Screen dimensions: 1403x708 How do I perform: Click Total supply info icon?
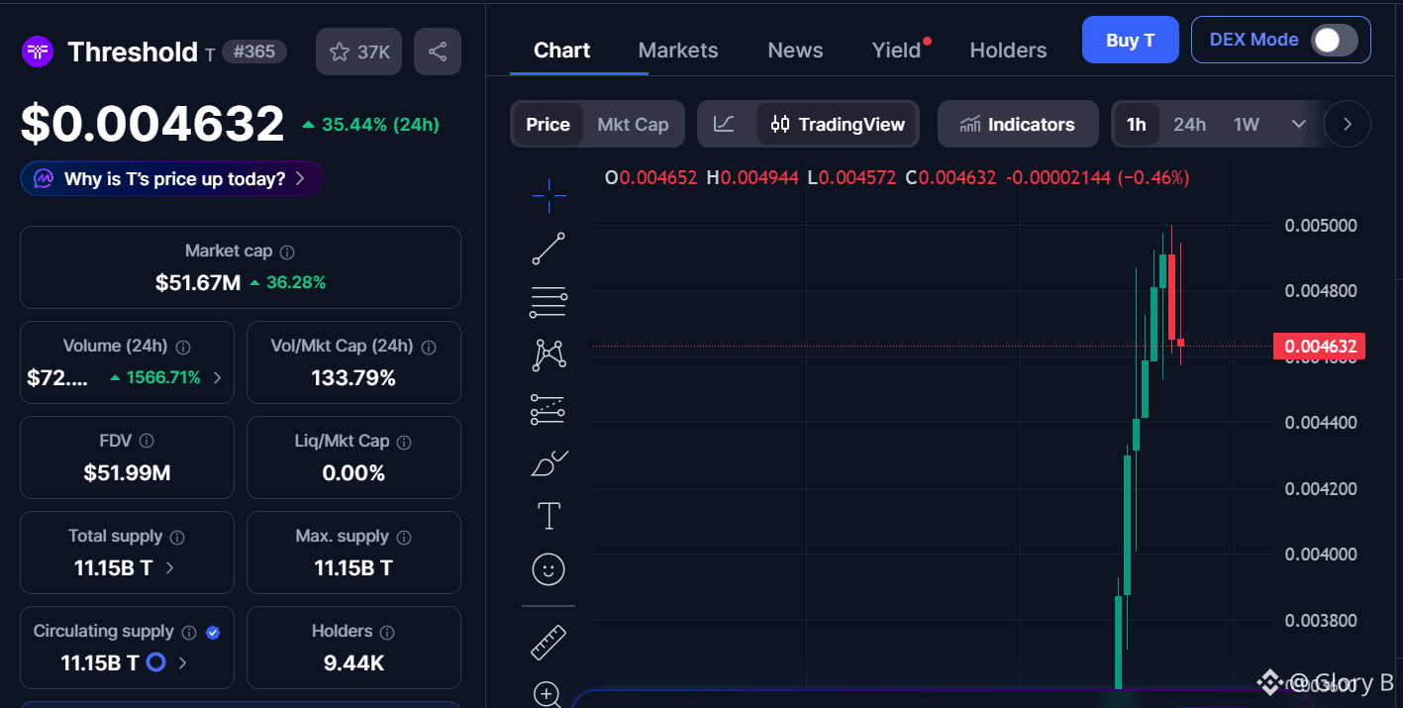pos(177,538)
